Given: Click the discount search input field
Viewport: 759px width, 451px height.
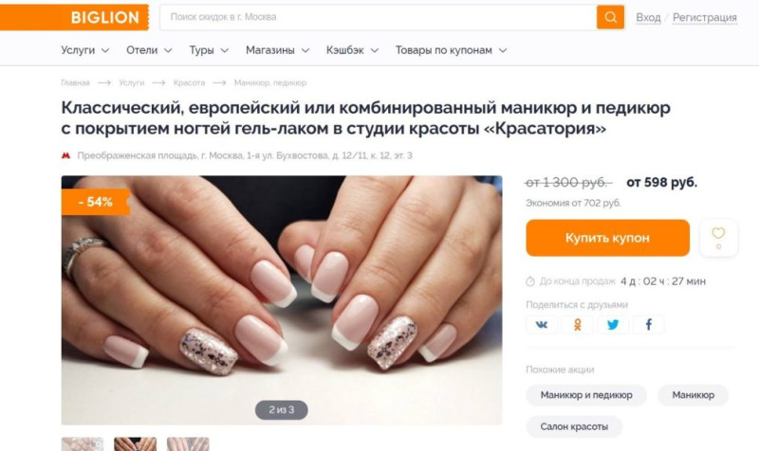Looking at the screenshot, I should [x=379, y=17].
